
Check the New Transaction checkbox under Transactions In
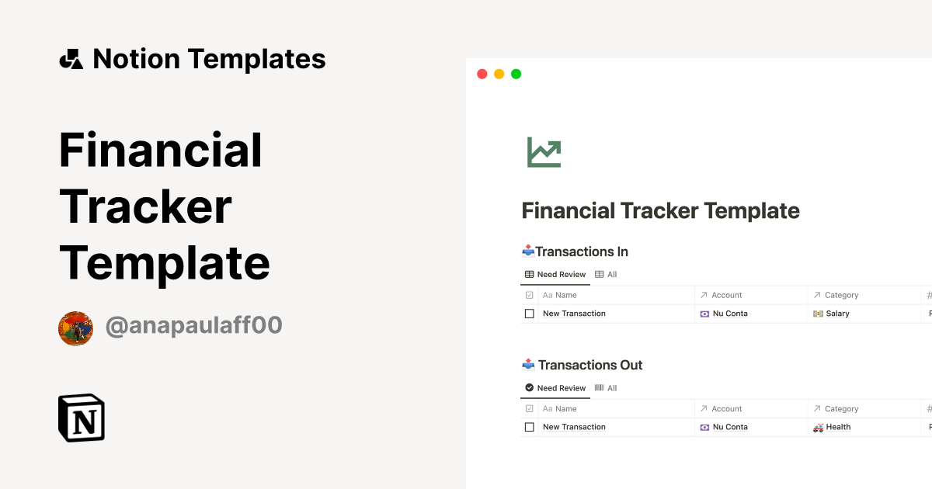pos(529,313)
